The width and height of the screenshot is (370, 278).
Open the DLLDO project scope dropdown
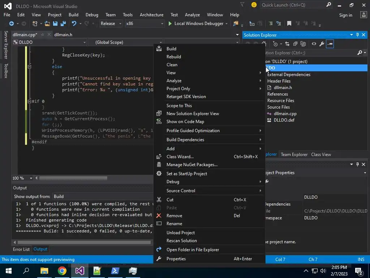tap(50, 42)
